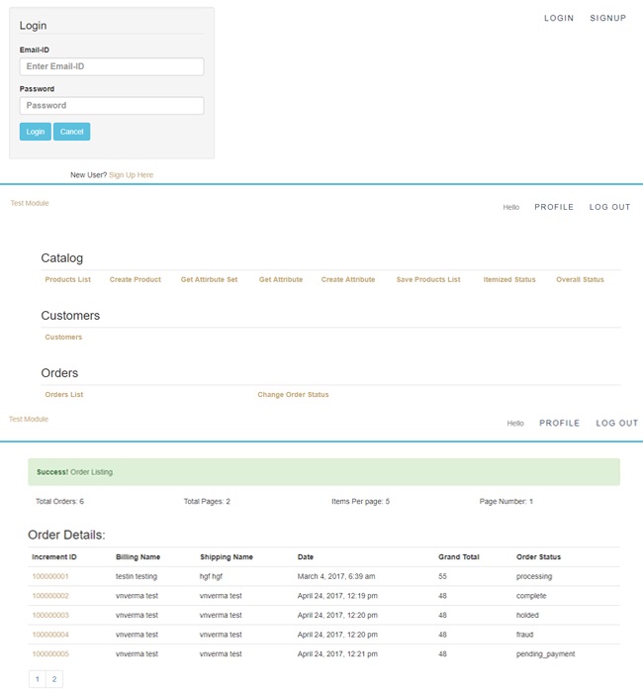
Task: Open the Products List catalog link
Action: (x=67, y=280)
